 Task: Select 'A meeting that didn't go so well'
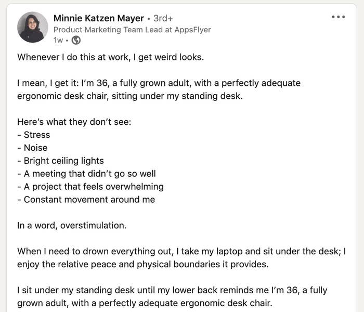(87, 174)
